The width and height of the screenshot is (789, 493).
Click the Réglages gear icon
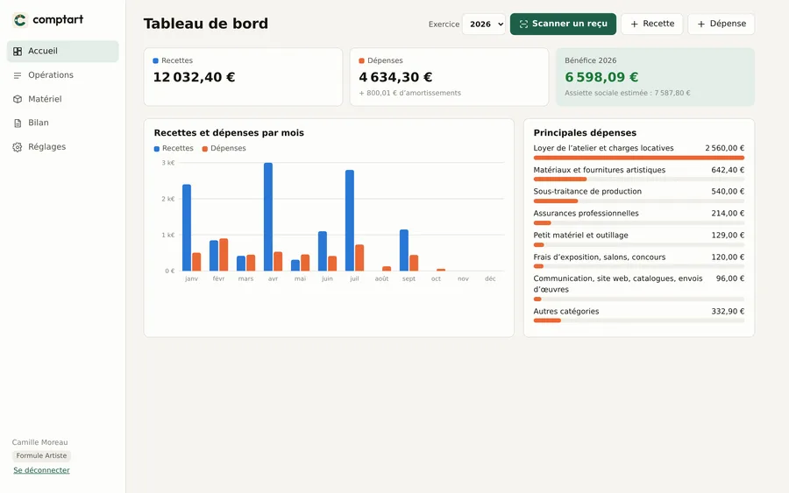tap(18, 147)
